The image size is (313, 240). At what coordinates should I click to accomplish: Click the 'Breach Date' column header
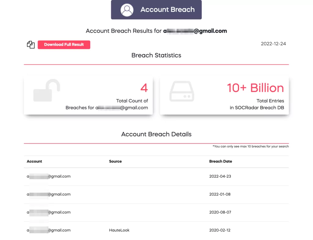point(221,161)
